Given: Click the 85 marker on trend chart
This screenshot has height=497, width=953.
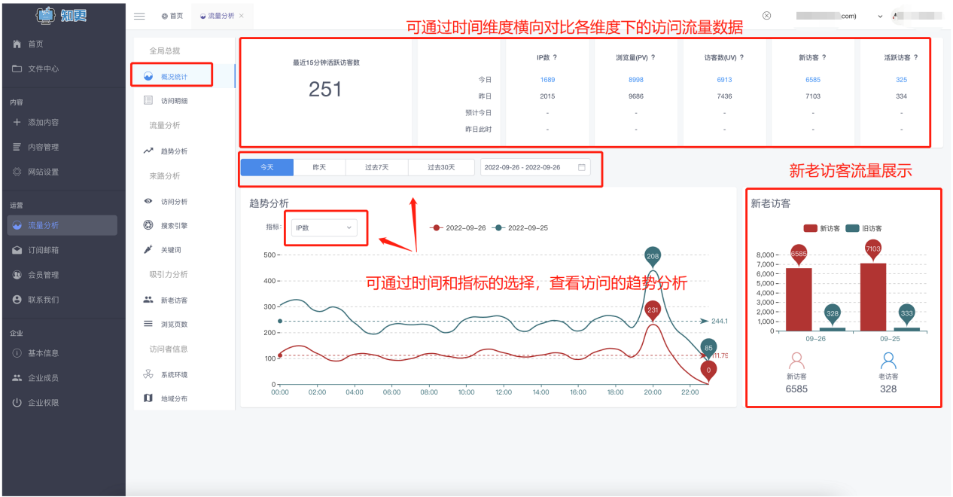Looking at the screenshot, I should 708,349.
